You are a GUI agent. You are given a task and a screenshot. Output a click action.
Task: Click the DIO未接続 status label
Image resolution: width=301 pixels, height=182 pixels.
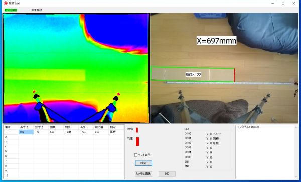36,10
